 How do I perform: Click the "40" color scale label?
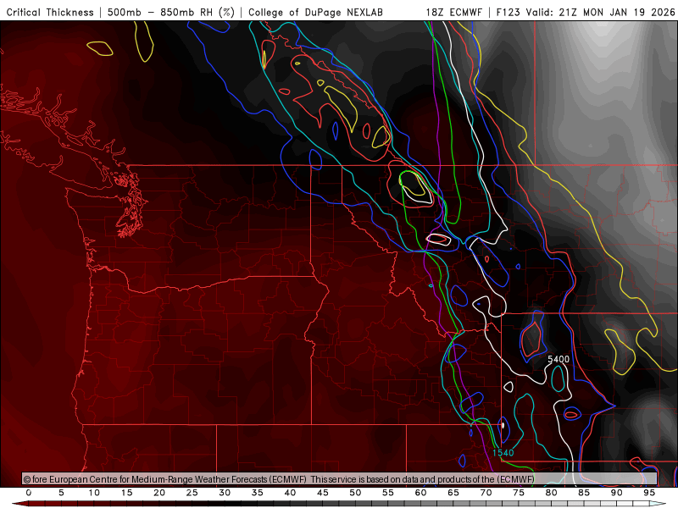coord(290,493)
